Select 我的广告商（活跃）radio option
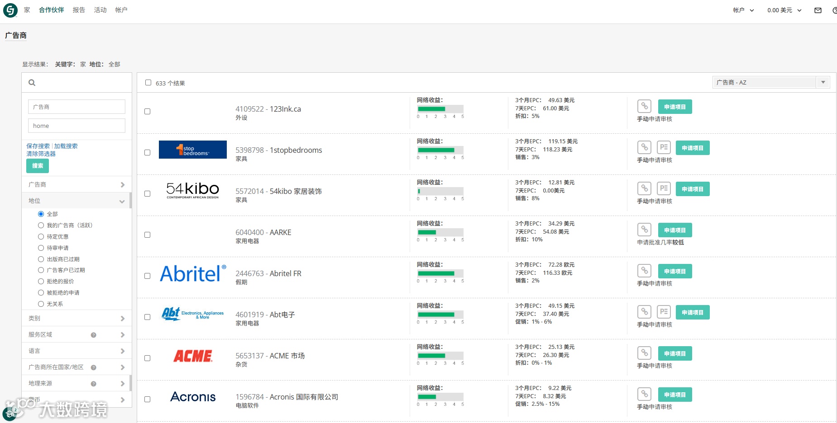837x423 pixels. 41,225
